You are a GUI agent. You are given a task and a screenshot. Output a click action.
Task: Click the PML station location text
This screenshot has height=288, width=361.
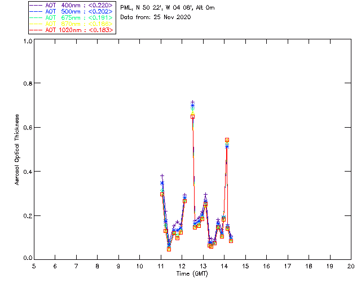pyautogui.click(x=168, y=8)
